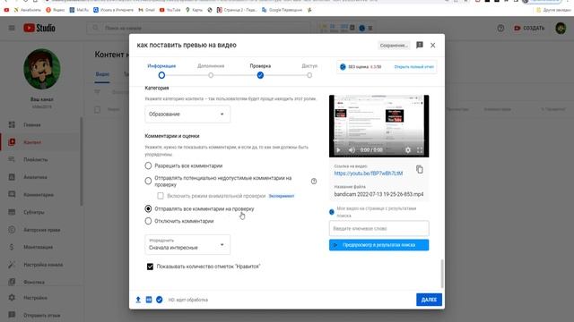
Task: Open Настройки gear icon in sidebar
Action: [x=12, y=298]
